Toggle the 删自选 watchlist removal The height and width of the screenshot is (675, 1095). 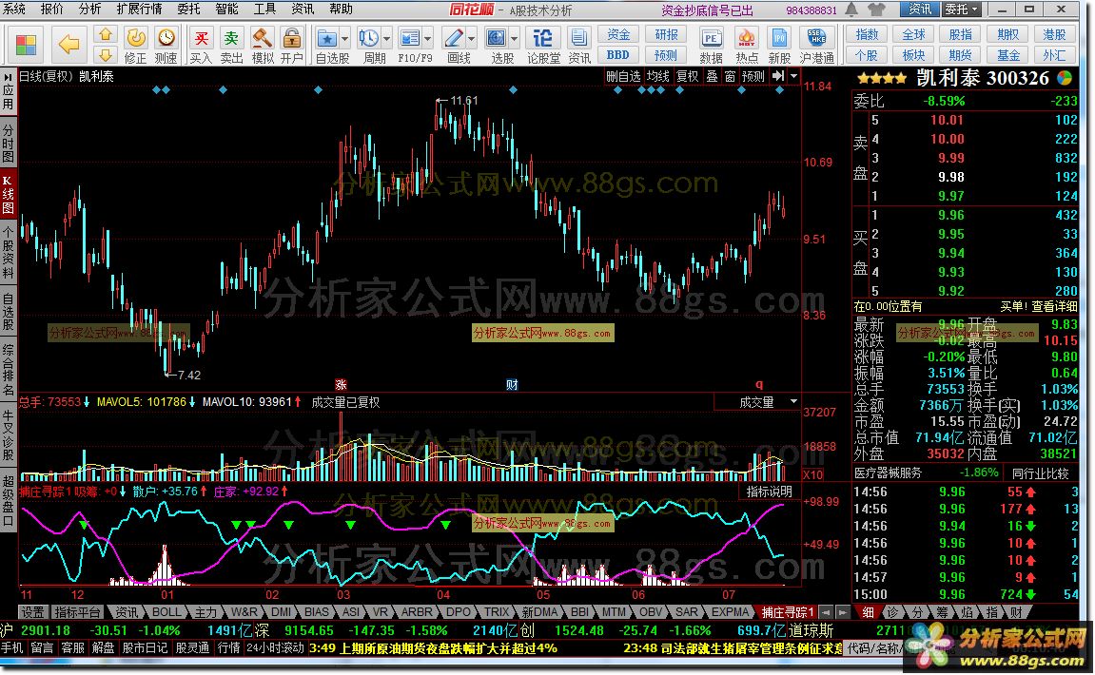[x=623, y=76]
